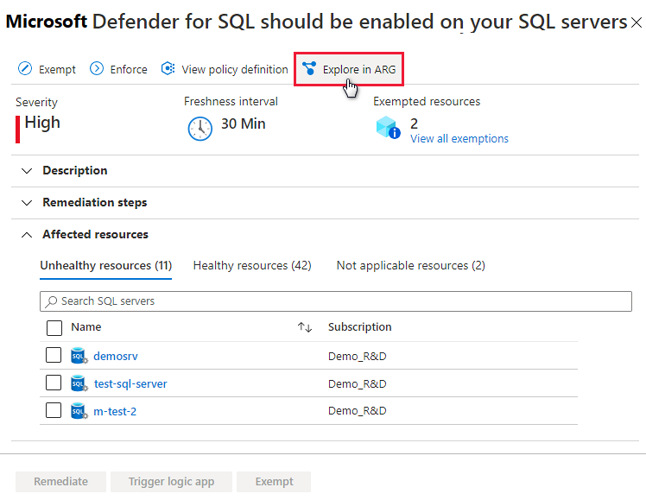Click the exempted resources cube icon
Viewport: 646px width, 500px height.
387,128
